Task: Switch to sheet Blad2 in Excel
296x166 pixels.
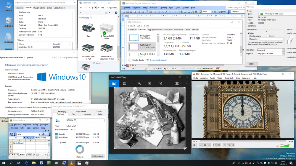Action: tap(30, 155)
